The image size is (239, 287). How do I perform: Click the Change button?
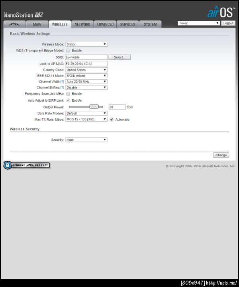click(221, 155)
